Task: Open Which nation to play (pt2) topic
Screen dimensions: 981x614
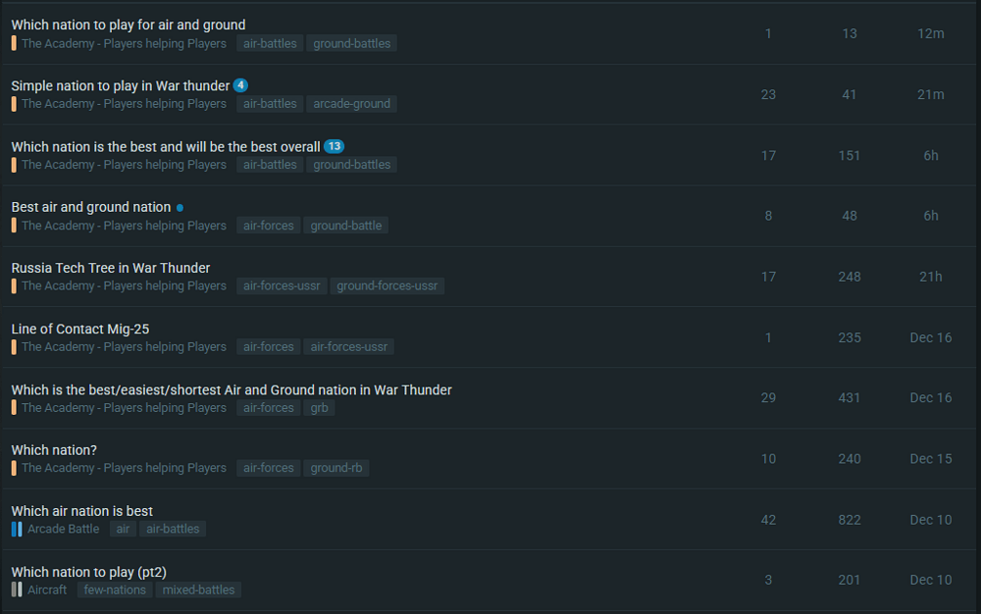Action: (x=89, y=572)
